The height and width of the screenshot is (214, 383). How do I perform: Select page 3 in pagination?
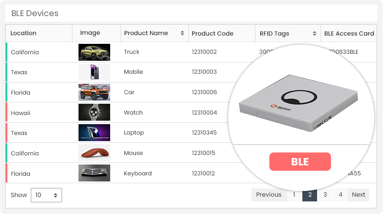[x=325, y=195]
